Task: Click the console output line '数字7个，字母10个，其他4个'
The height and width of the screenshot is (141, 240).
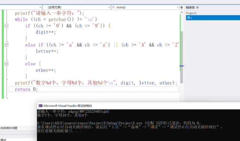Action: click(x=62, y=115)
